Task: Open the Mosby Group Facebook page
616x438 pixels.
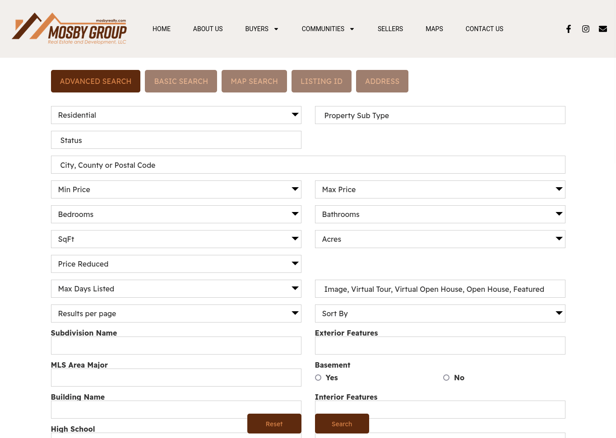Action: click(x=569, y=29)
